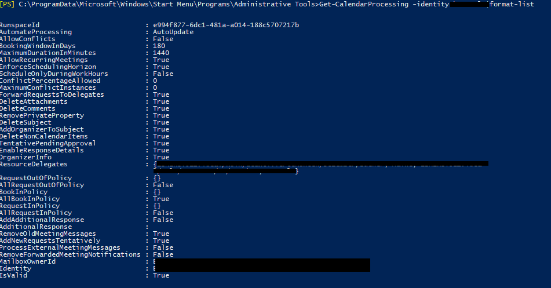Select the ResourceDelegates property label
The height and width of the screenshot is (288, 551).
click(34, 164)
